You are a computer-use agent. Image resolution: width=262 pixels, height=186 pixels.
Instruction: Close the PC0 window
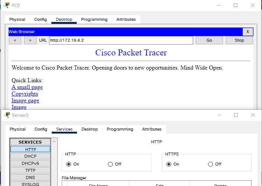coord(253,5)
